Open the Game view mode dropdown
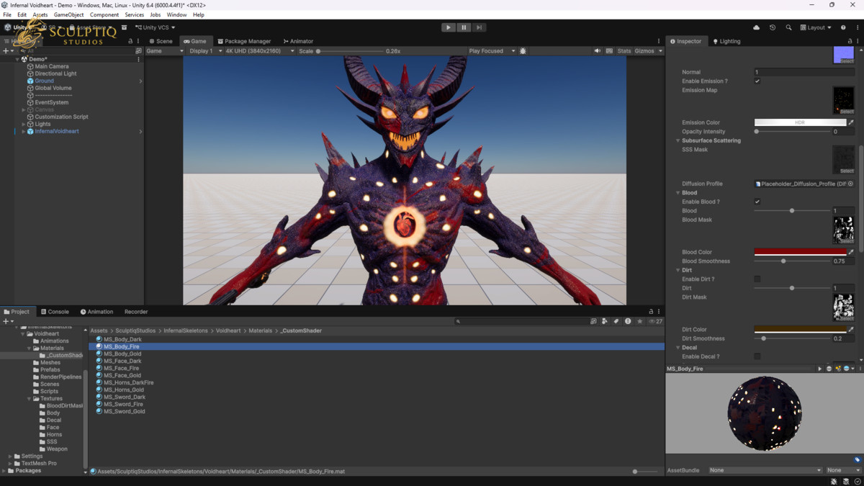Viewport: 864px width, 486px height. tap(165, 51)
